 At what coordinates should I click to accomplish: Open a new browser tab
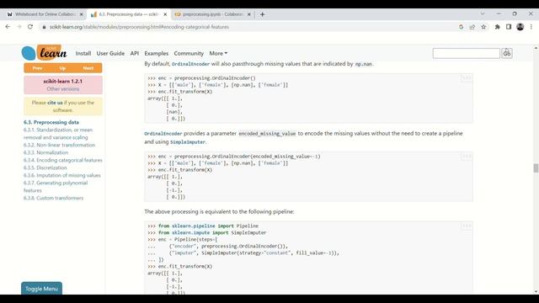(262, 14)
